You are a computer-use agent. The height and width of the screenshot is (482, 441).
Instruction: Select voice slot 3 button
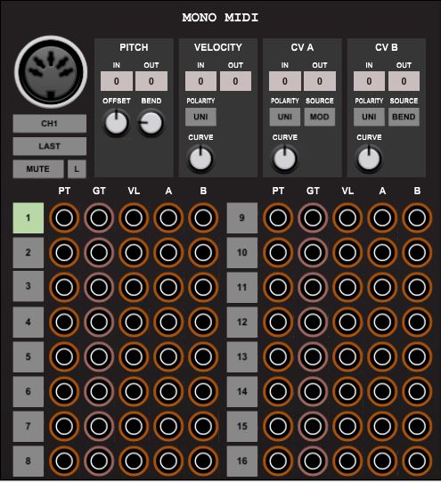pyautogui.click(x=29, y=286)
